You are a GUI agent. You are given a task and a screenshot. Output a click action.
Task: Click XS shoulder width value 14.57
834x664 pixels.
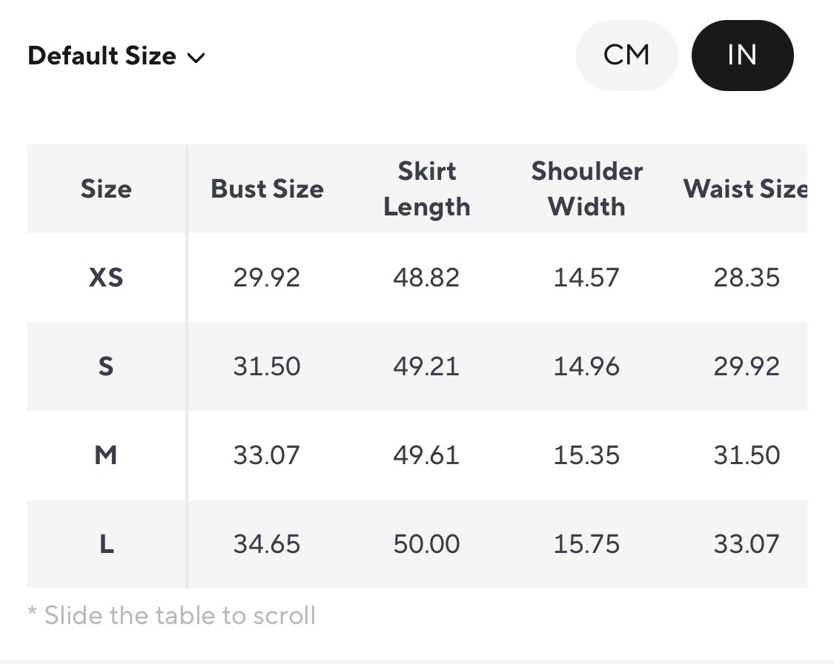586,278
